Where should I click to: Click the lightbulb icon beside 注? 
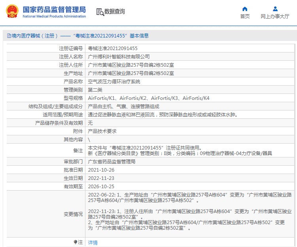(x=76, y=242)
